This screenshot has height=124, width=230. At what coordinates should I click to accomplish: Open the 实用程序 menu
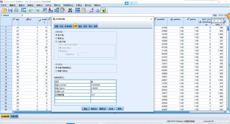point(68,5)
